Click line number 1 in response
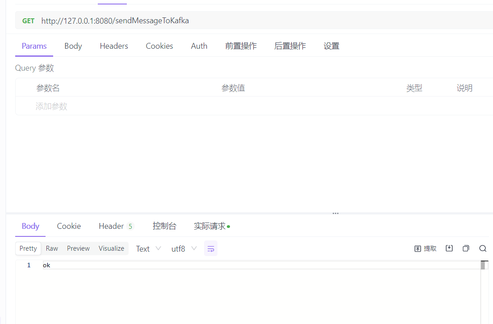Screen dimensions: 493x324 click(x=29, y=265)
